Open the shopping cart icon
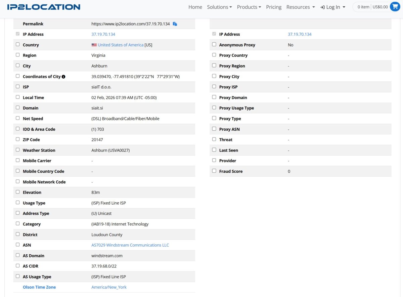Screen dimensions: 403x297 click(395, 6)
